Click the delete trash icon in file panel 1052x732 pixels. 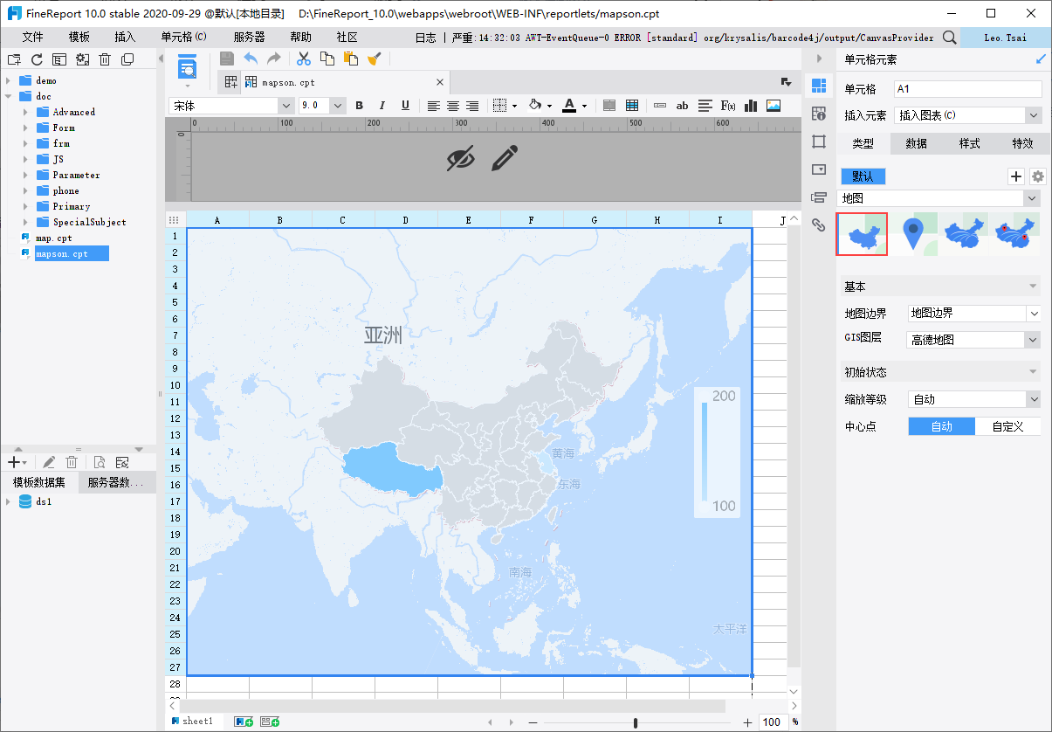(x=105, y=59)
